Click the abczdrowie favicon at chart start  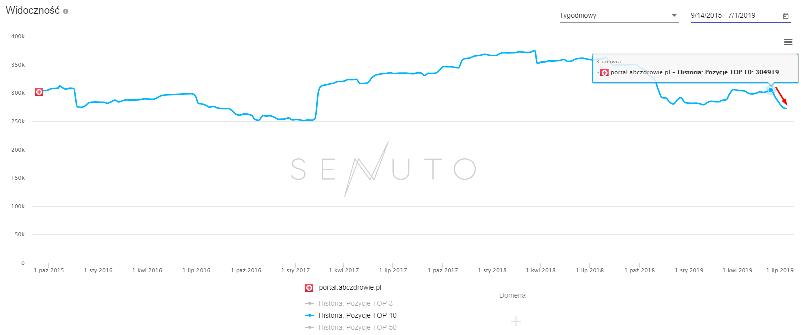pyautogui.click(x=39, y=92)
